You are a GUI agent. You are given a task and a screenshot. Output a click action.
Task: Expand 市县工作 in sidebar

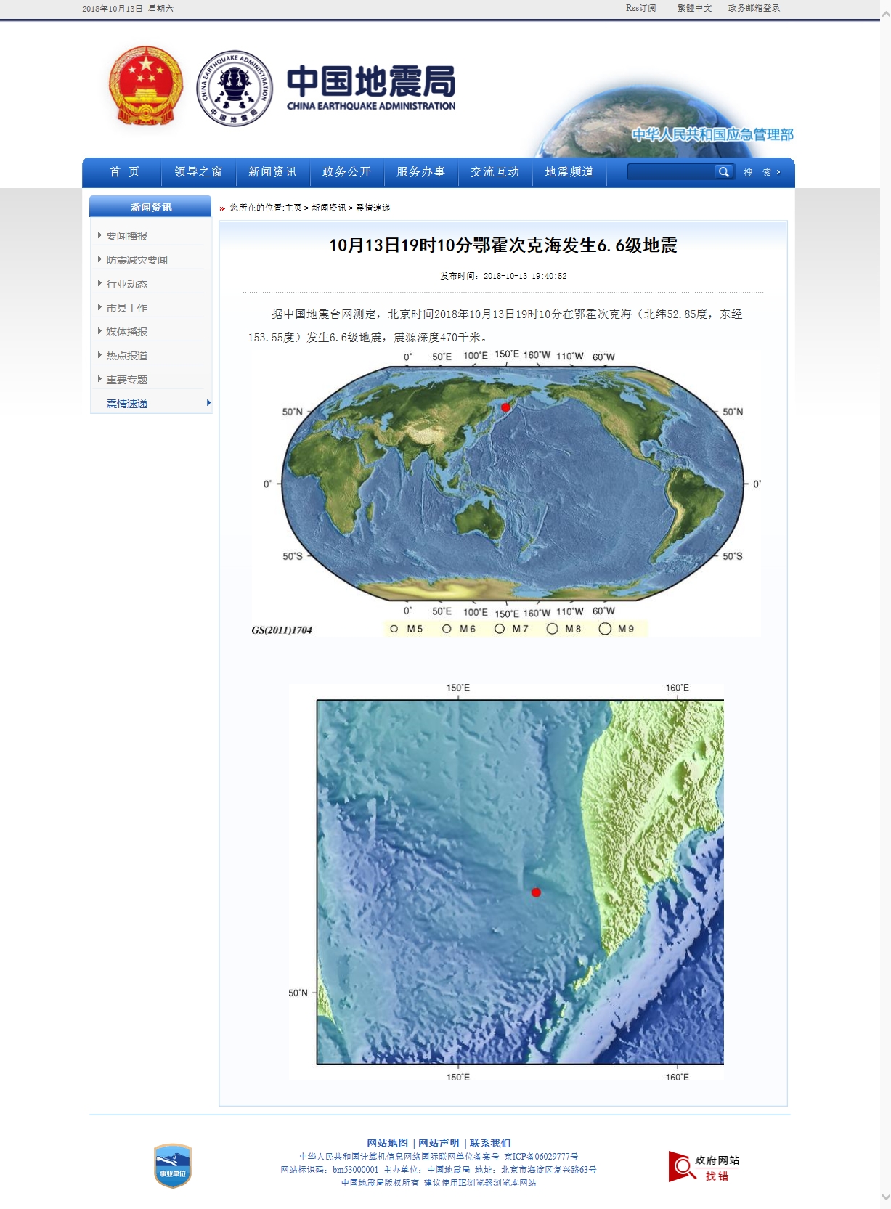(x=126, y=308)
